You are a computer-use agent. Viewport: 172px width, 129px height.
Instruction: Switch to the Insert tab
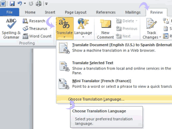[x=50, y=12]
